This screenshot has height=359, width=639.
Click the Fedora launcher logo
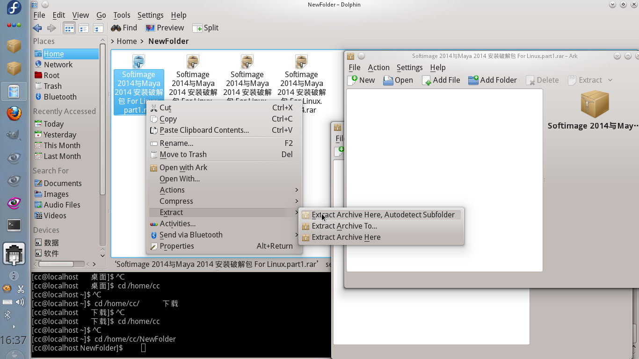tap(14, 8)
